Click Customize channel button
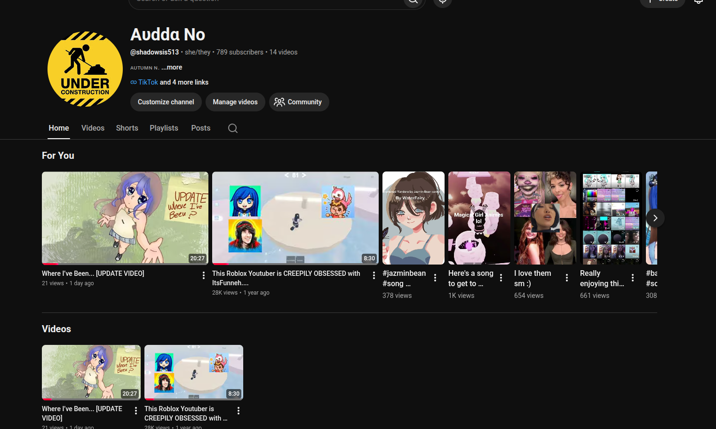 point(166,102)
